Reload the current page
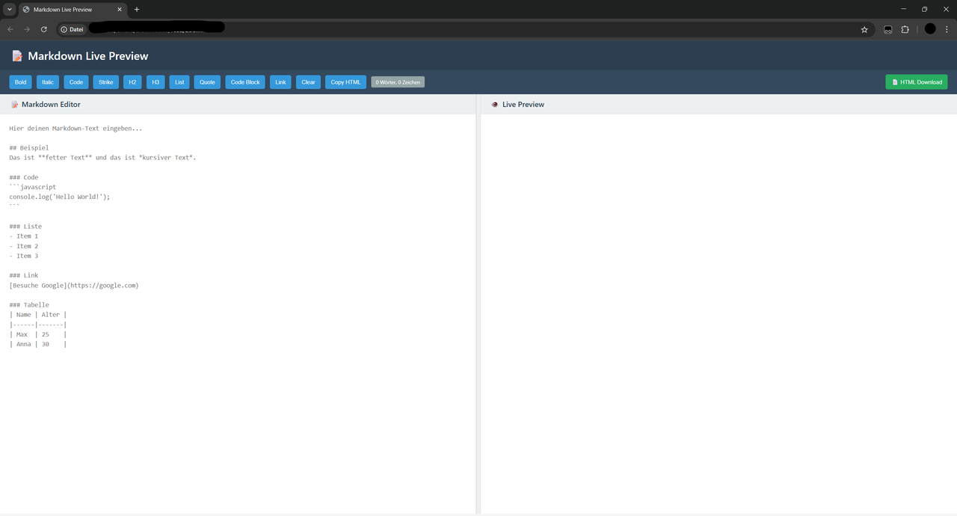 click(44, 29)
